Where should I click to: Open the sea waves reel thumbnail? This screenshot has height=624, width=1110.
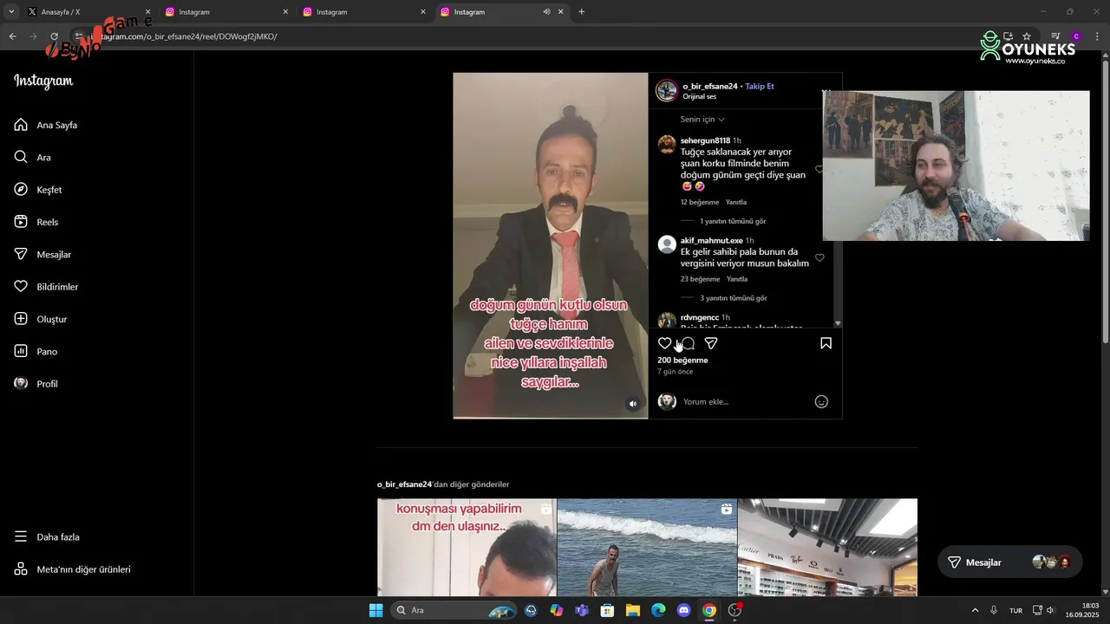click(647, 547)
